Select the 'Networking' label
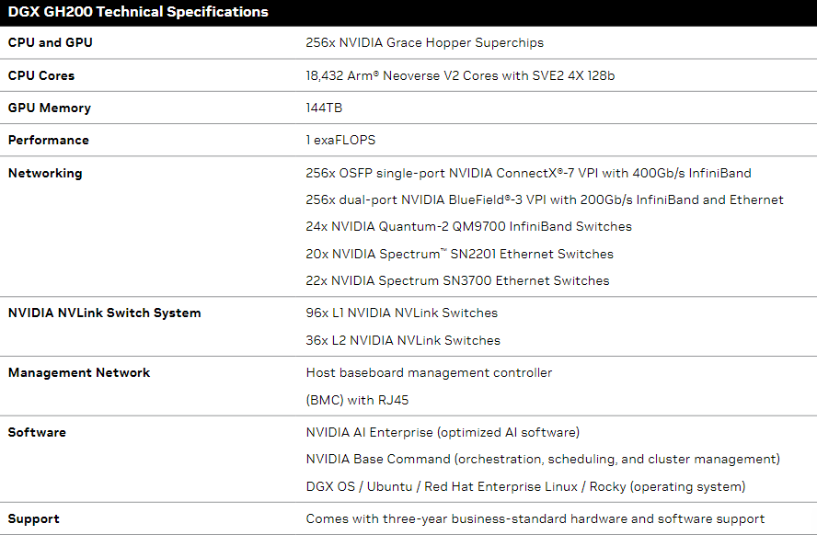This screenshot has height=535, width=817. (x=45, y=174)
